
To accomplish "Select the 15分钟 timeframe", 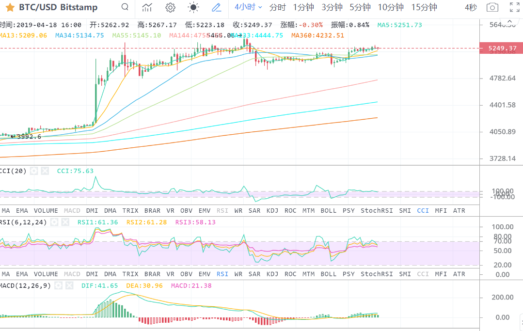I will coord(424,7).
